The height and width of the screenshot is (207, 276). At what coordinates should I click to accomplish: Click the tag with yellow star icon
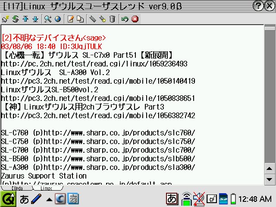coord(103,19)
